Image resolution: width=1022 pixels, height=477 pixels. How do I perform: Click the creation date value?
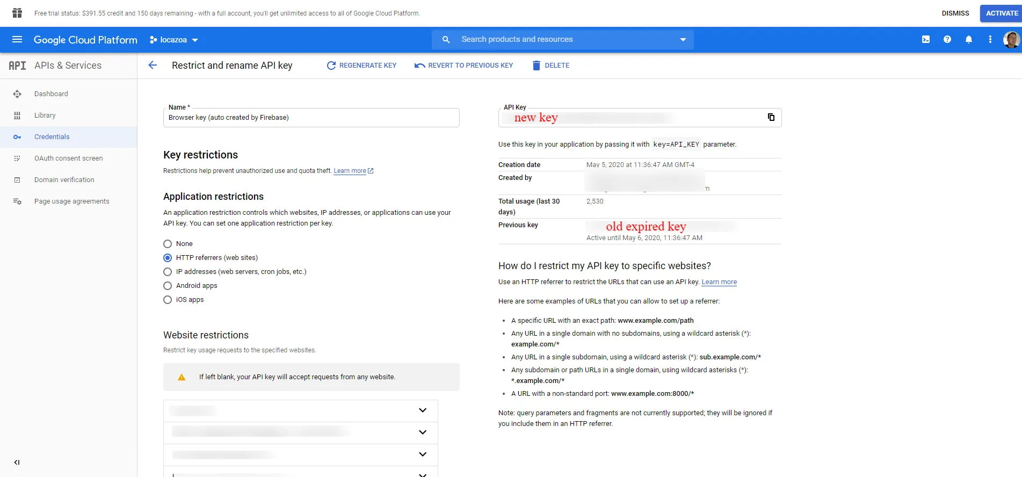point(640,165)
